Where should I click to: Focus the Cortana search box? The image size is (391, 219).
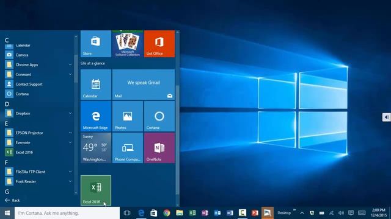[67, 213]
